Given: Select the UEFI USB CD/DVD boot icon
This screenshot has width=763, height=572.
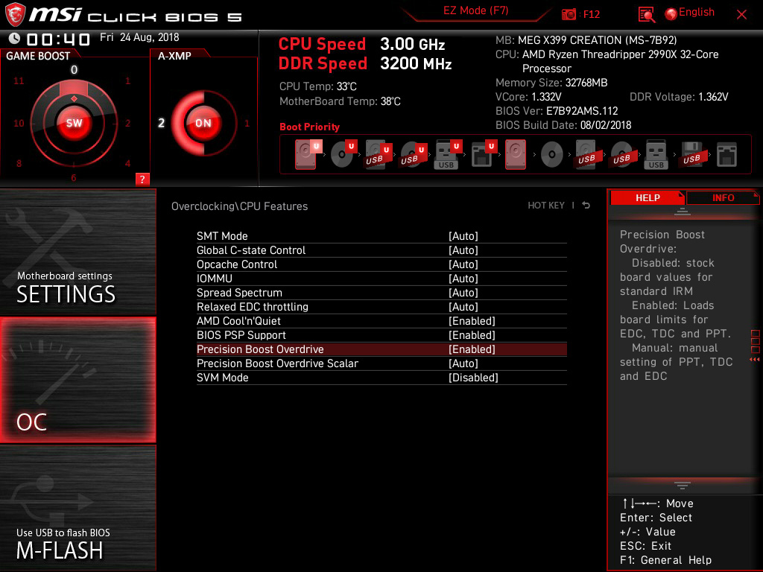Looking at the screenshot, I should pos(413,154).
